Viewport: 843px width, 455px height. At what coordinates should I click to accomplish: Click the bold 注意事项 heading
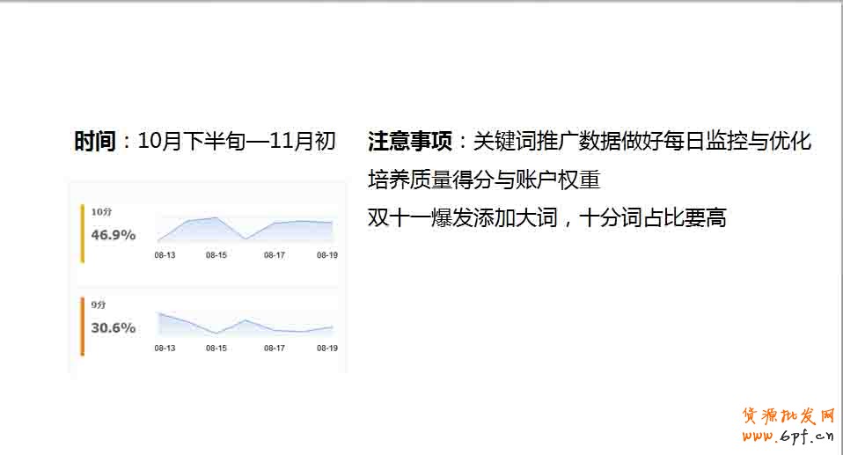410,142
